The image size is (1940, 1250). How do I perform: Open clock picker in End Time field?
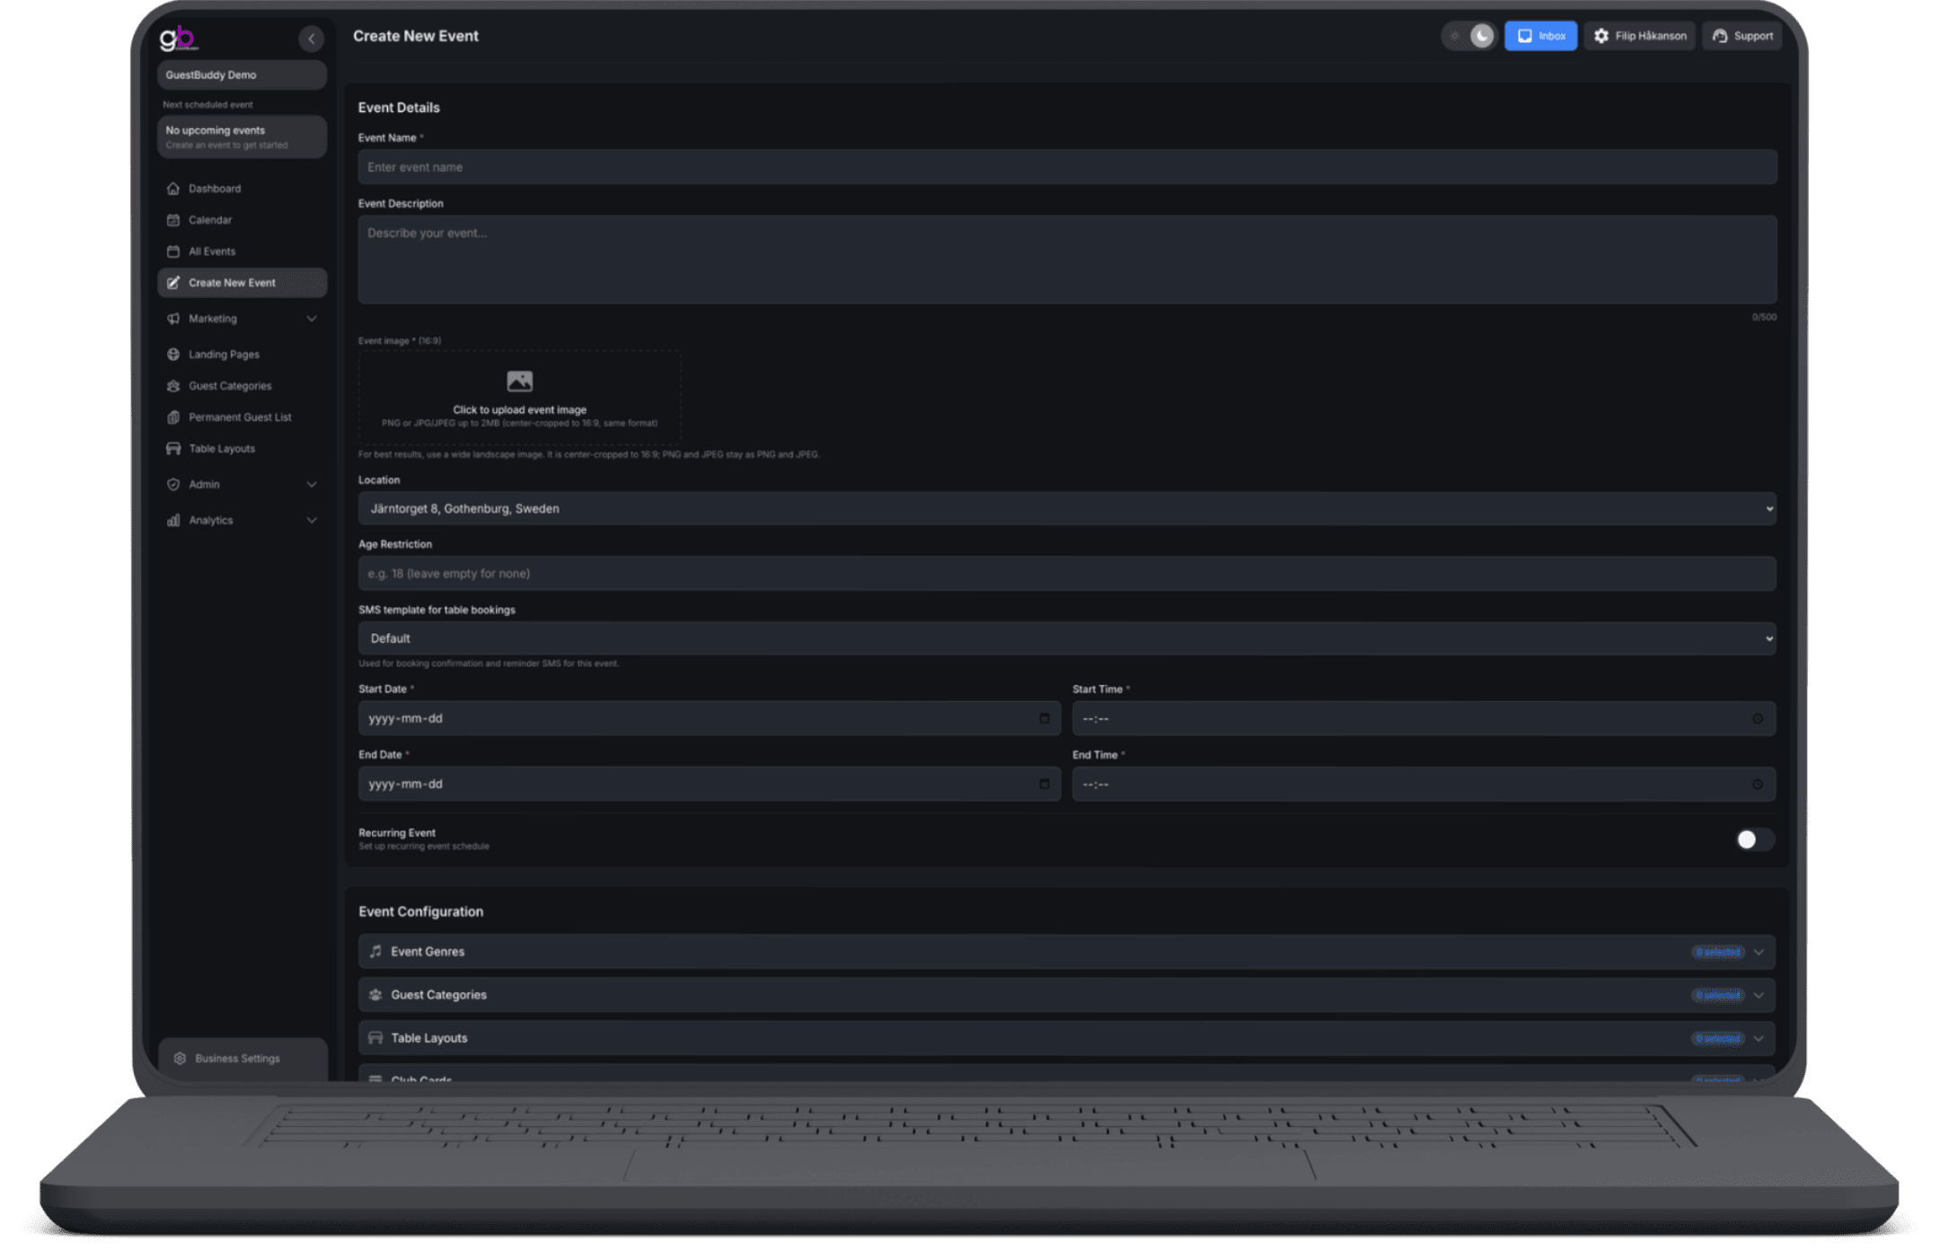[x=1758, y=785]
